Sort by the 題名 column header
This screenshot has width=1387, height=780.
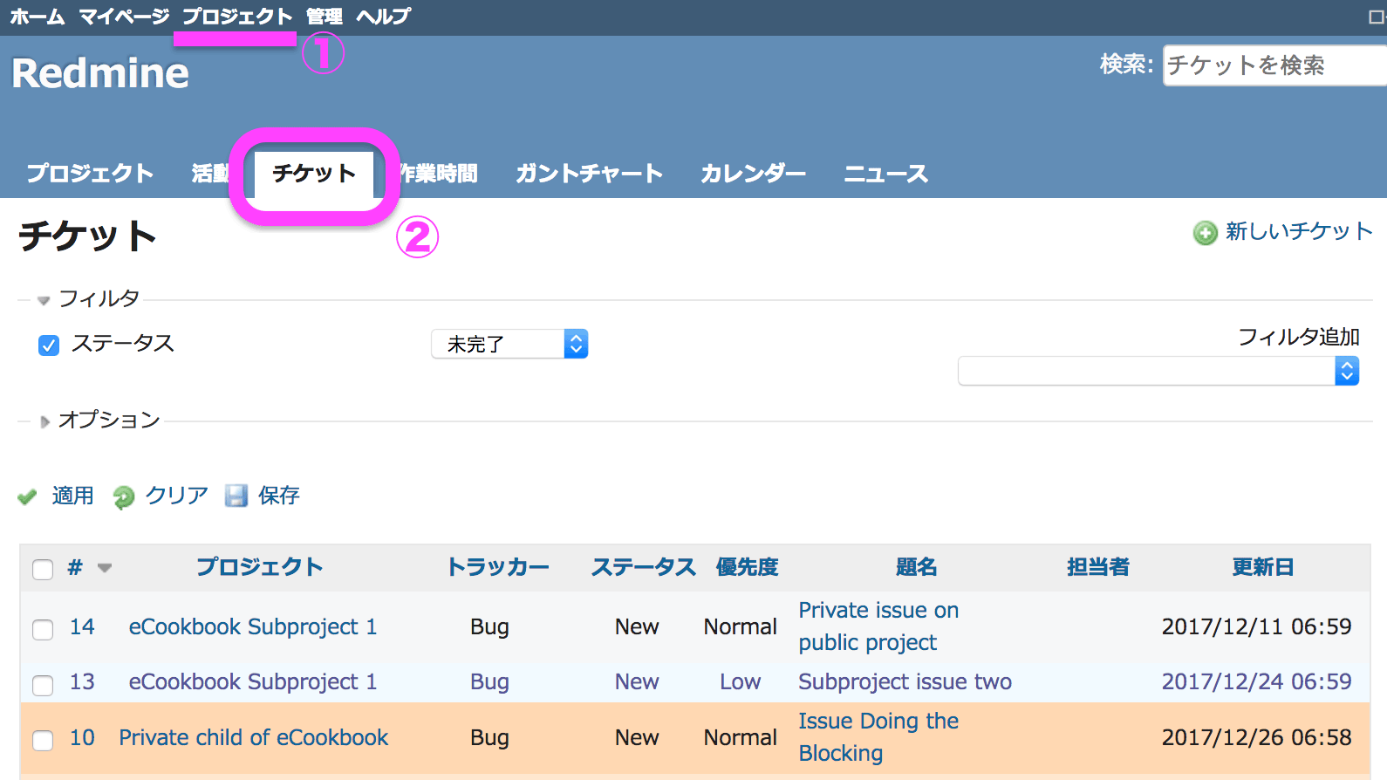click(x=917, y=567)
